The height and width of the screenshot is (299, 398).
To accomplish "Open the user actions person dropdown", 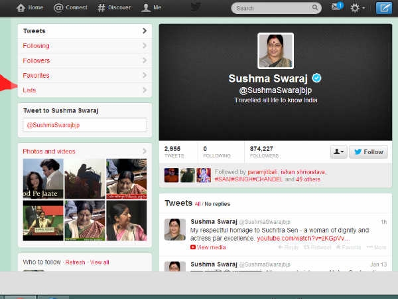I will [338, 151].
